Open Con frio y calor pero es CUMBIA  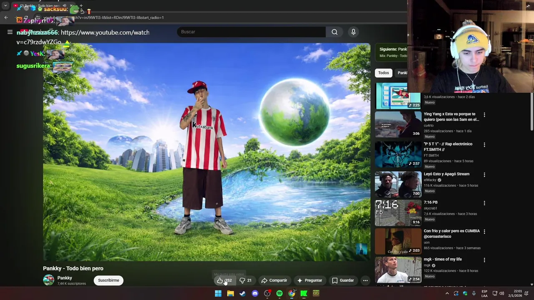tap(452, 234)
